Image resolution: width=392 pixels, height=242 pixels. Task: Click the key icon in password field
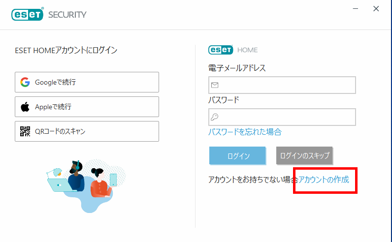pyautogui.click(x=215, y=117)
